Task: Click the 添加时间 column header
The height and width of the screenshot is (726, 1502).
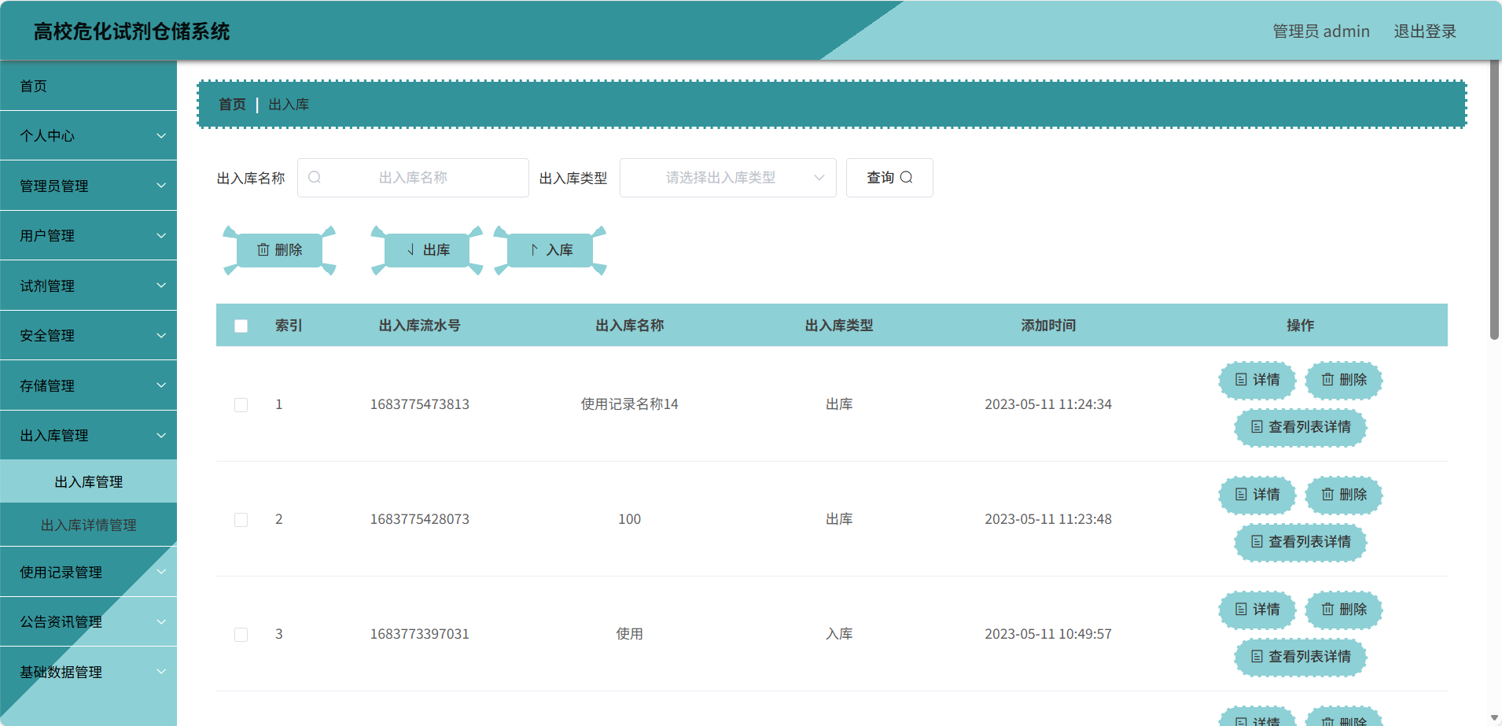Action: (1048, 326)
